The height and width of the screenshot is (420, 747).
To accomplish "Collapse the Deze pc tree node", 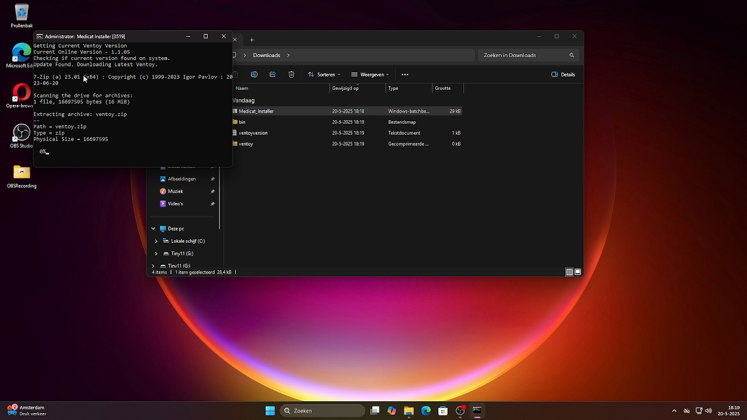I will click(153, 229).
